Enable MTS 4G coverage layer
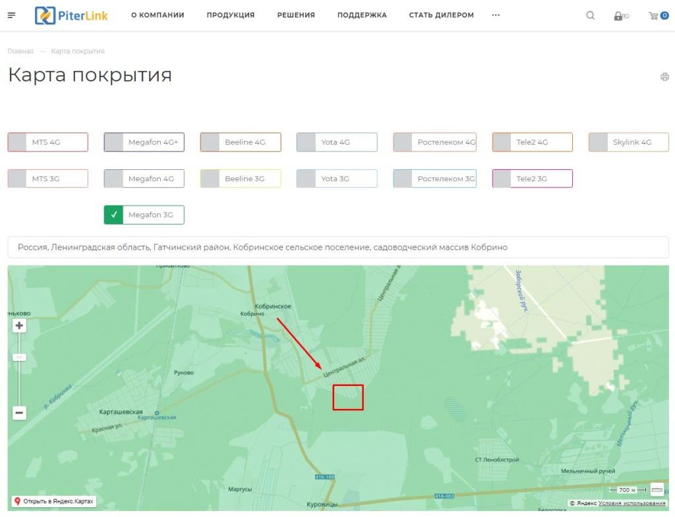Viewport: 675px width, 517px height. point(47,142)
